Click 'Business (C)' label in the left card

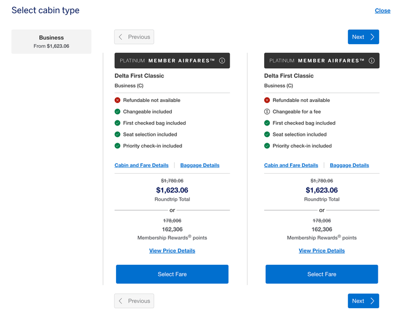[129, 85]
